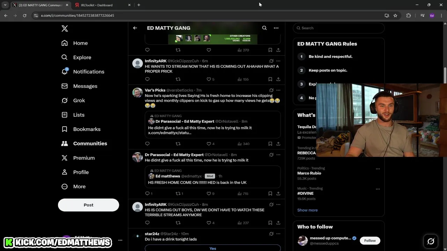Viewport: 447px width, 251px height.
Task: Click Show more under trending
Action: tap(307, 210)
